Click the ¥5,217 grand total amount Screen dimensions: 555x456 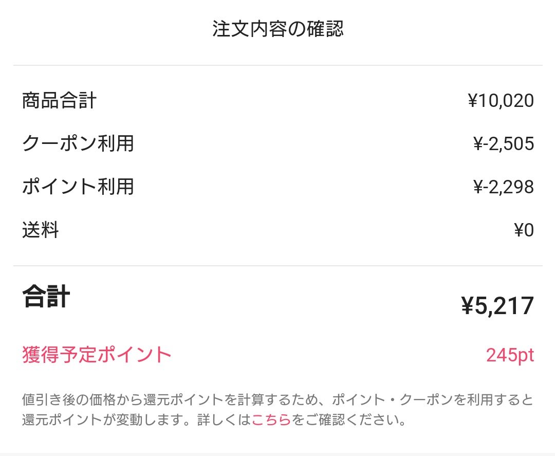[497, 306]
